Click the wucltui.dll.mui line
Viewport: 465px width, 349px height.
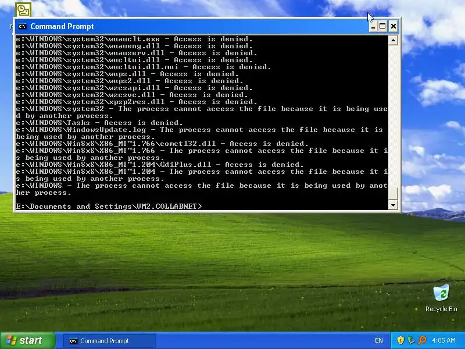point(144,67)
